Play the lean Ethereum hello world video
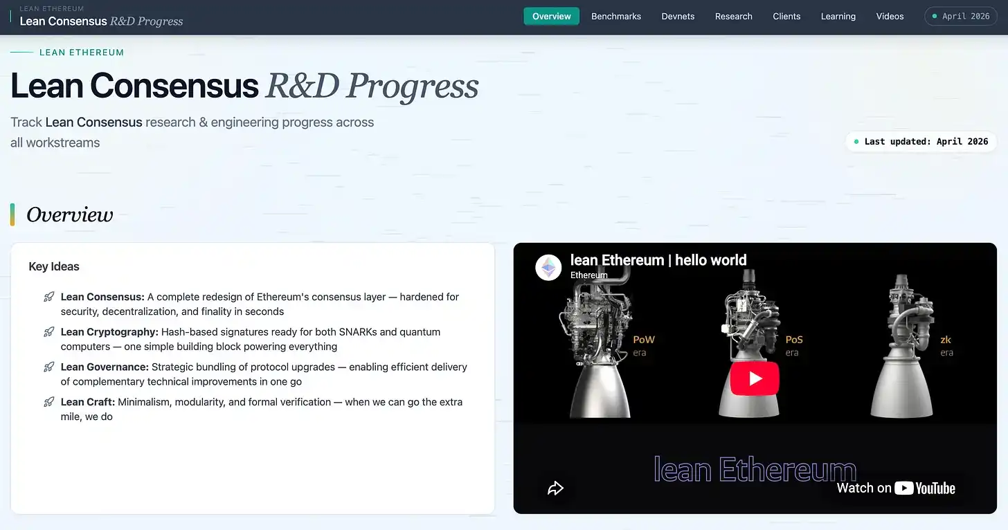The height and width of the screenshot is (530, 1008). [x=755, y=378]
